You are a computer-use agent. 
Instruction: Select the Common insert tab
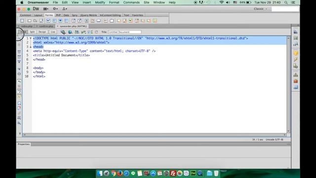pos(26,15)
